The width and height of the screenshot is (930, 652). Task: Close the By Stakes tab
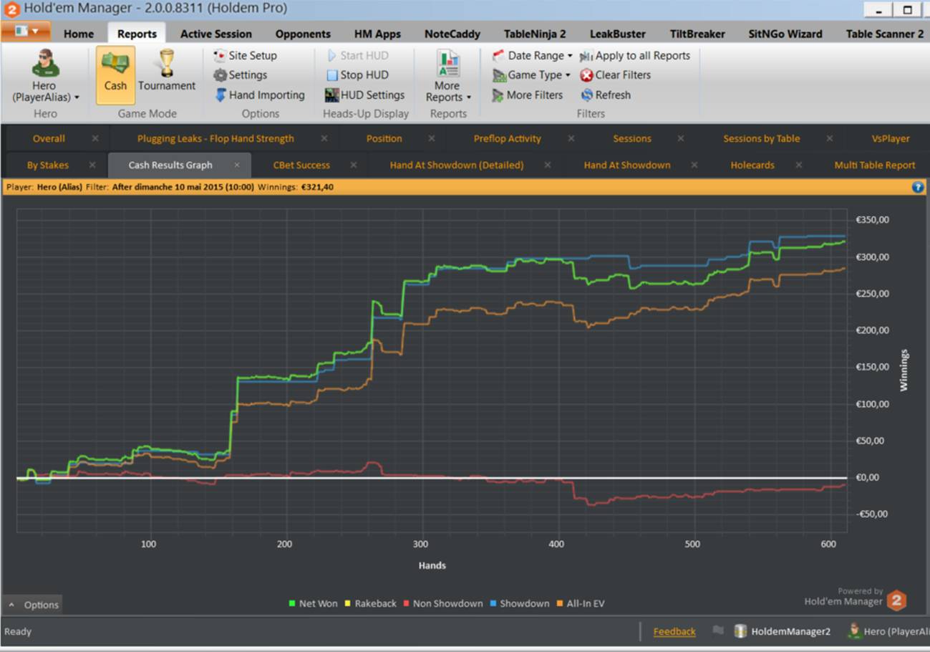(x=92, y=165)
